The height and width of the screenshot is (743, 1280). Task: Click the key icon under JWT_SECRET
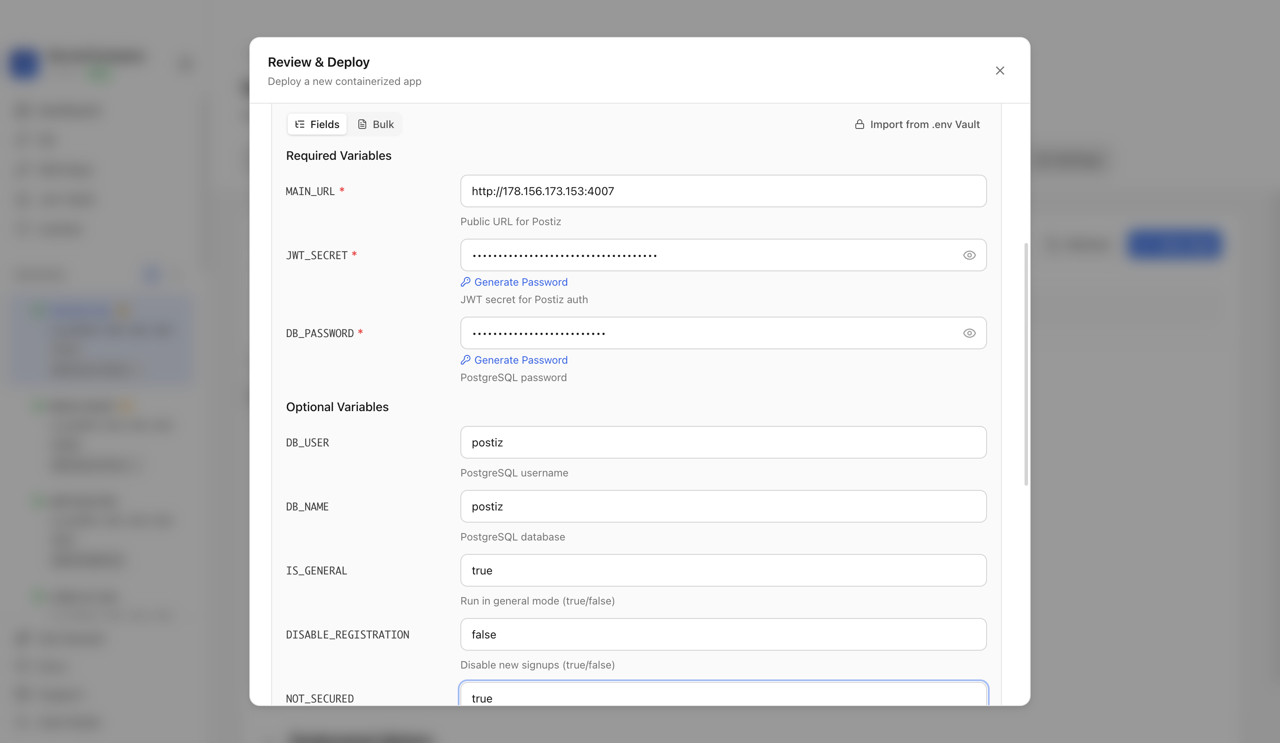[x=465, y=282]
